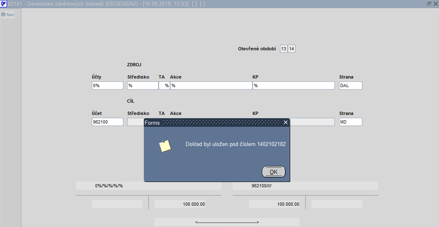
Task: Click the right 100 000.00 amount
Action: pyautogui.click(x=288, y=204)
